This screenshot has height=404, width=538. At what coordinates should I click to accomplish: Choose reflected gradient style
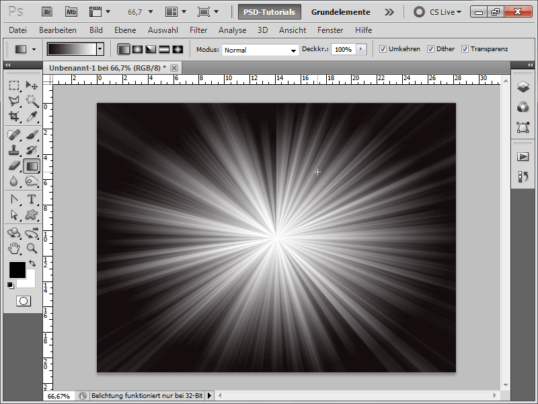(x=164, y=49)
